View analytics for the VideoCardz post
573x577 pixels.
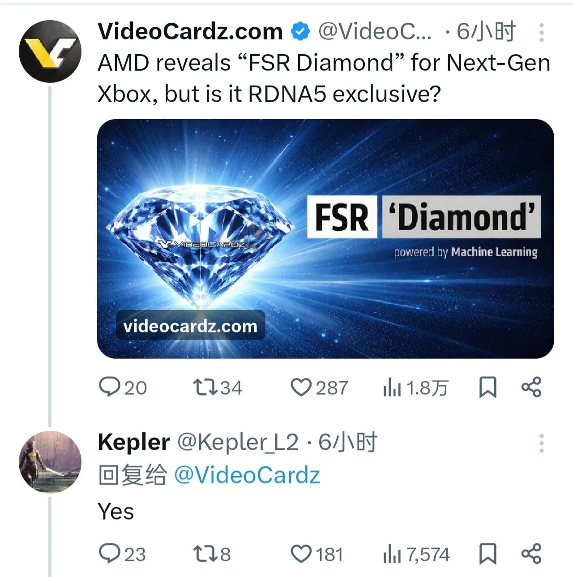click(x=392, y=388)
